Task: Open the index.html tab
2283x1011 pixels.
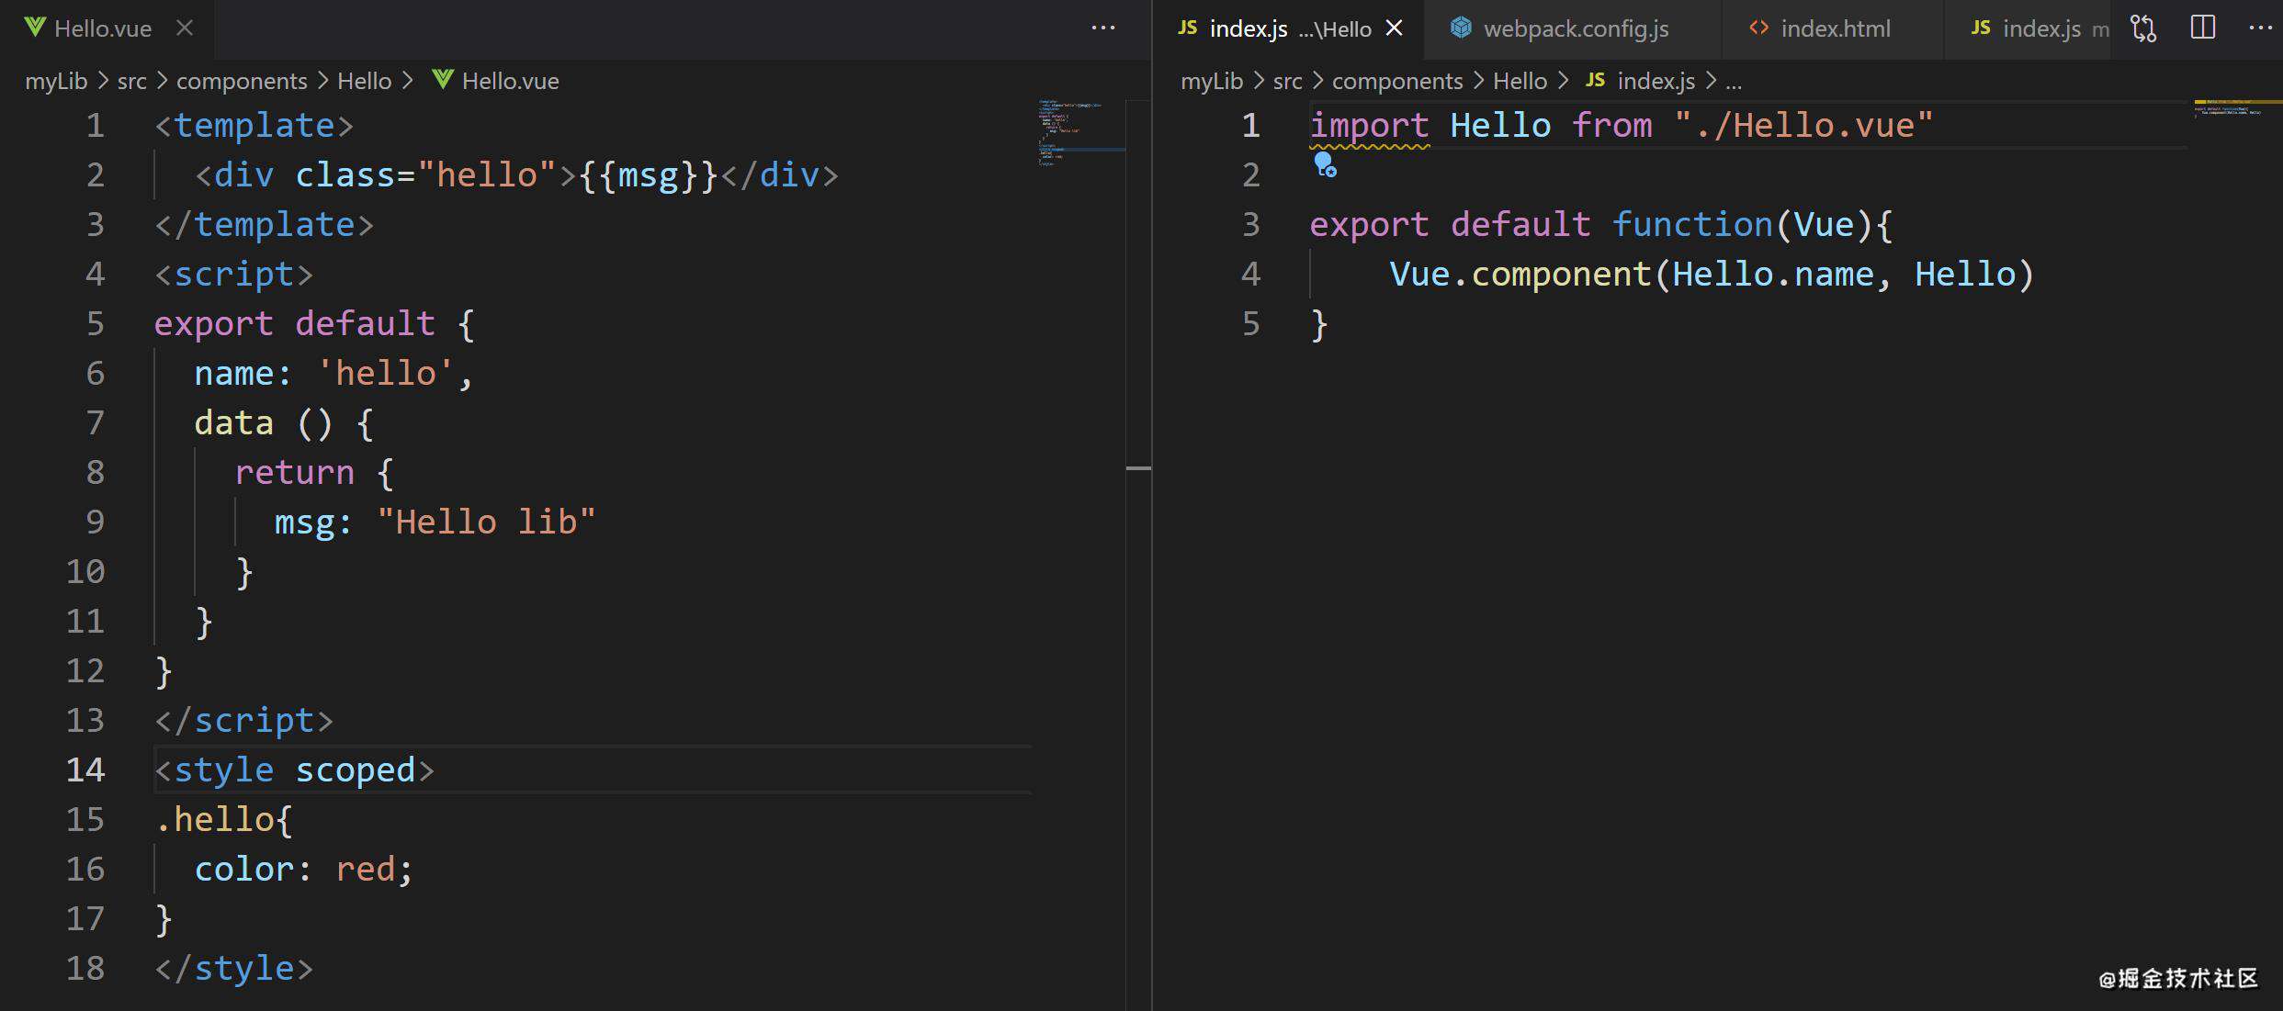Action: point(1835,28)
